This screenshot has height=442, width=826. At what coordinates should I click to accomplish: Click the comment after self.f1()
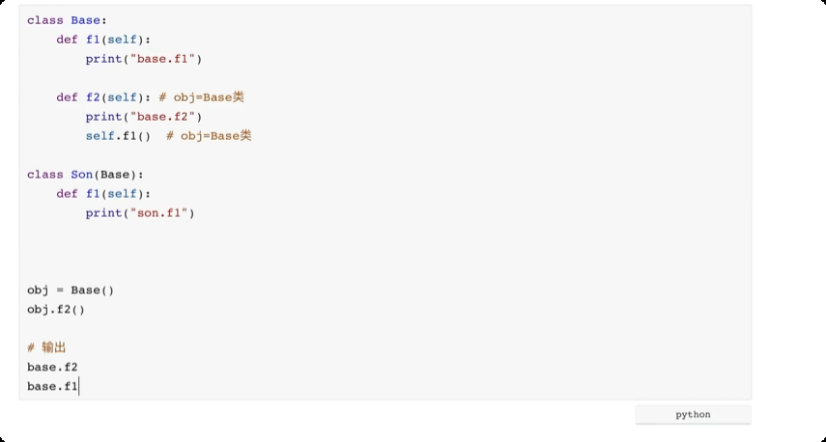pos(209,136)
